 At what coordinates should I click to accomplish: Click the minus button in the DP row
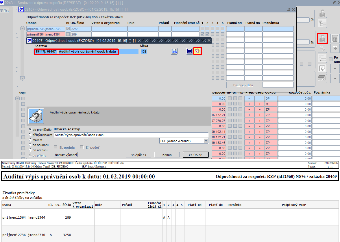260,98
